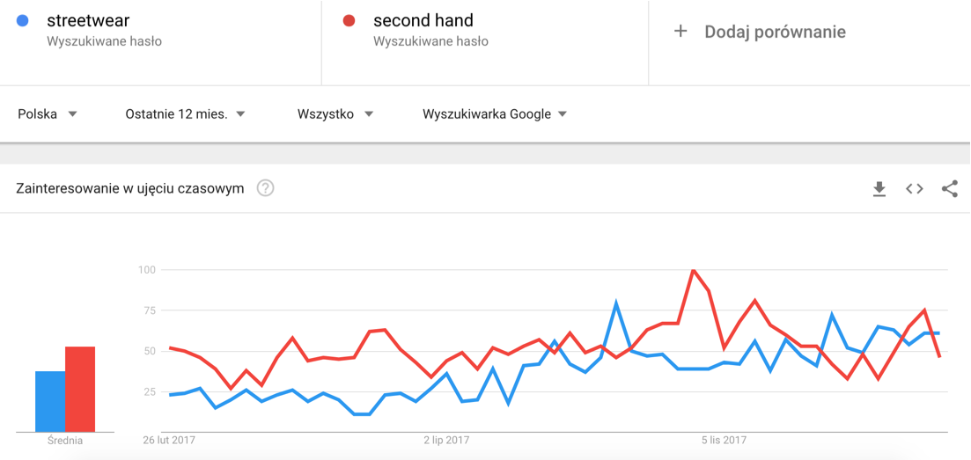The height and width of the screenshot is (460, 971).
Task: Edit the streetwear search term
Action: tap(89, 20)
